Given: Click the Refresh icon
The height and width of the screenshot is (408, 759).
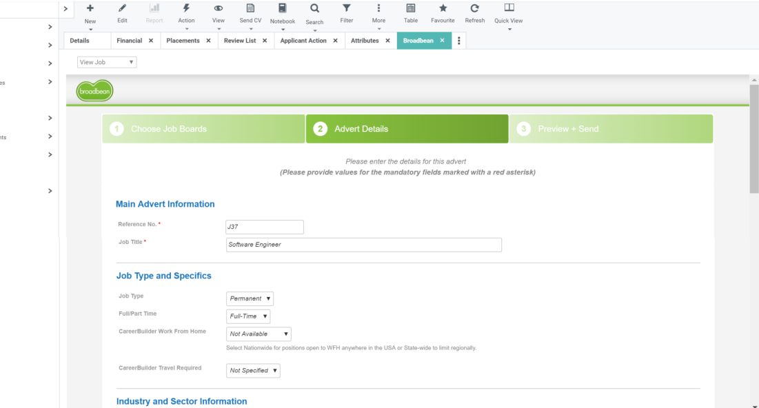Looking at the screenshot, I should pos(475,8).
